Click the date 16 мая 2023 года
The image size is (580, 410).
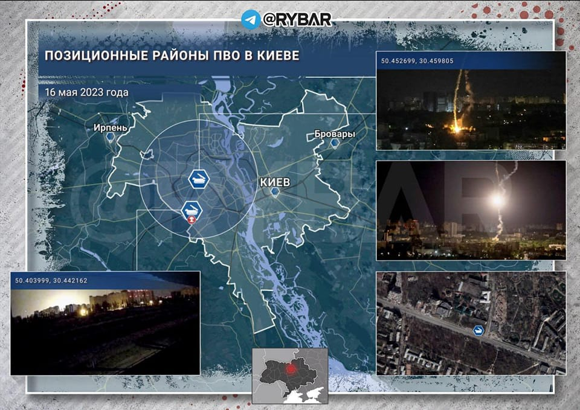coord(86,92)
